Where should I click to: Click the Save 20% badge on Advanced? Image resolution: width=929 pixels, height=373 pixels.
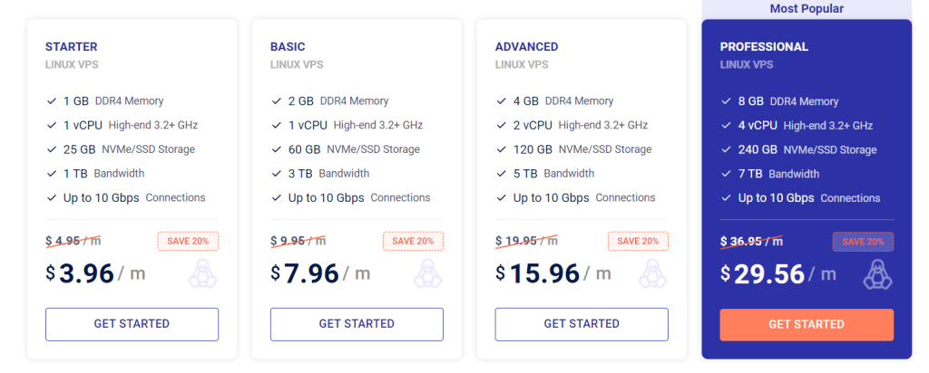(638, 242)
